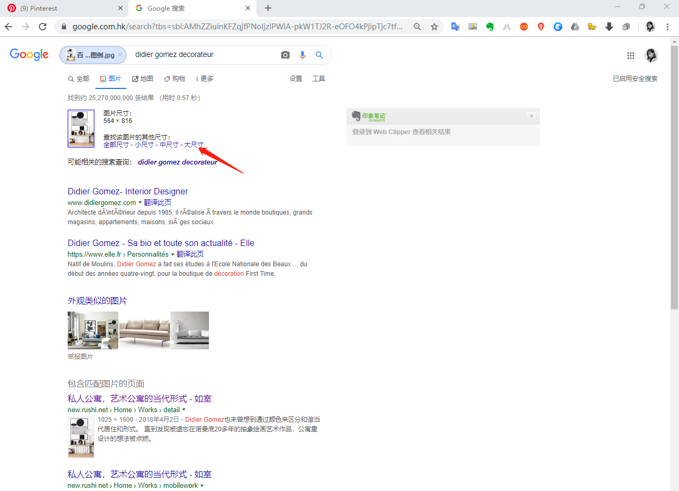The height and width of the screenshot is (491, 679).
Task: Open similar image of beige sofa
Action: [144, 330]
